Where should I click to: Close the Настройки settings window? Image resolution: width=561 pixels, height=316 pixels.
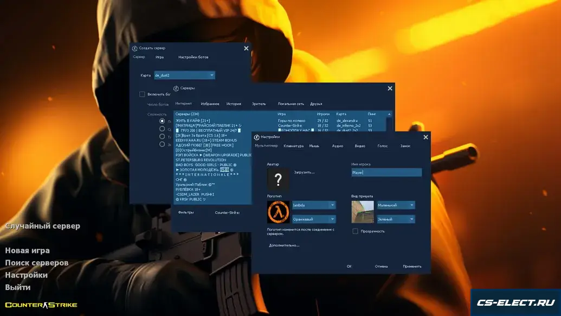point(425,137)
